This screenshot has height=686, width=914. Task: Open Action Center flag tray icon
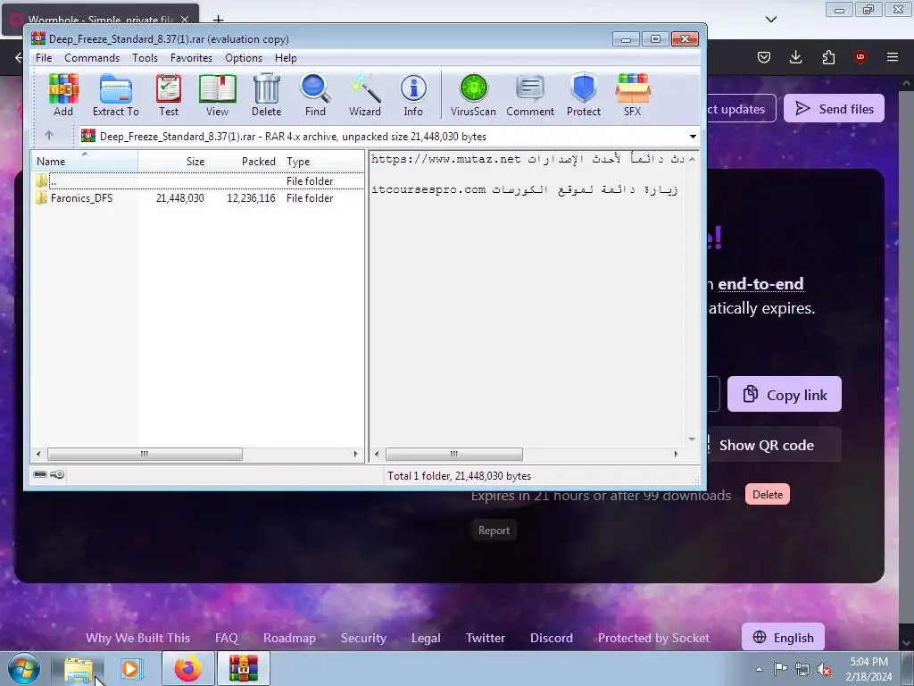[780, 669]
